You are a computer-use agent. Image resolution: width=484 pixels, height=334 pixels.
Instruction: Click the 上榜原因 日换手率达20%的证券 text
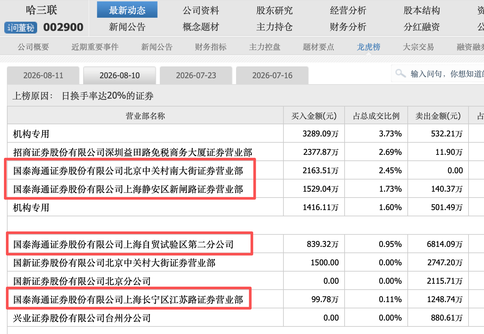pos(83,96)
